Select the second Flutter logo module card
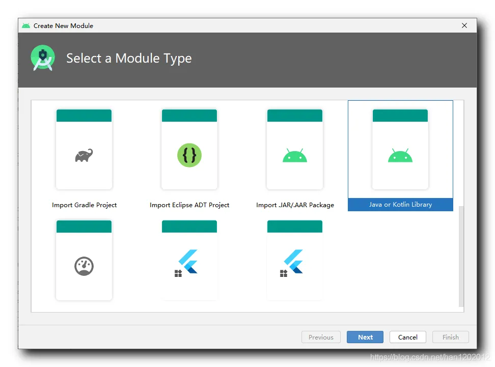This screenshot has height=367, width=495. (x=295, y=260)
